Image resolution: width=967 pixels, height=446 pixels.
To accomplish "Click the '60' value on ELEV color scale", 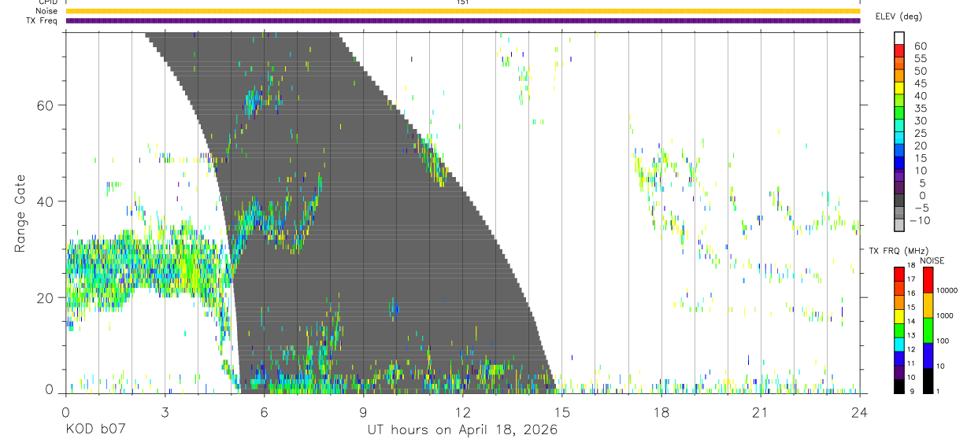I will (921, 46).
